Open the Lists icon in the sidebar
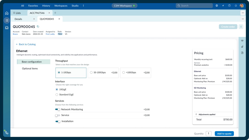 7,20
